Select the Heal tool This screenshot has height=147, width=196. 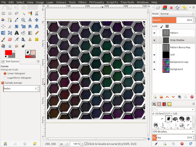37,40
